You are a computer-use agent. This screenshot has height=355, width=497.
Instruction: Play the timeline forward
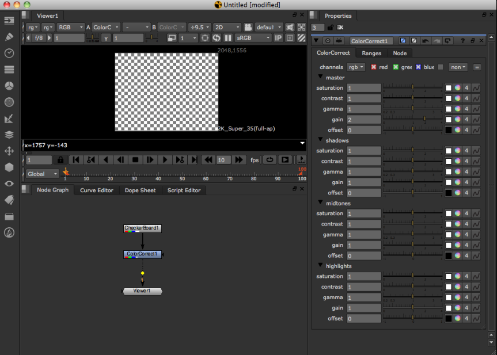pos(164,160)
